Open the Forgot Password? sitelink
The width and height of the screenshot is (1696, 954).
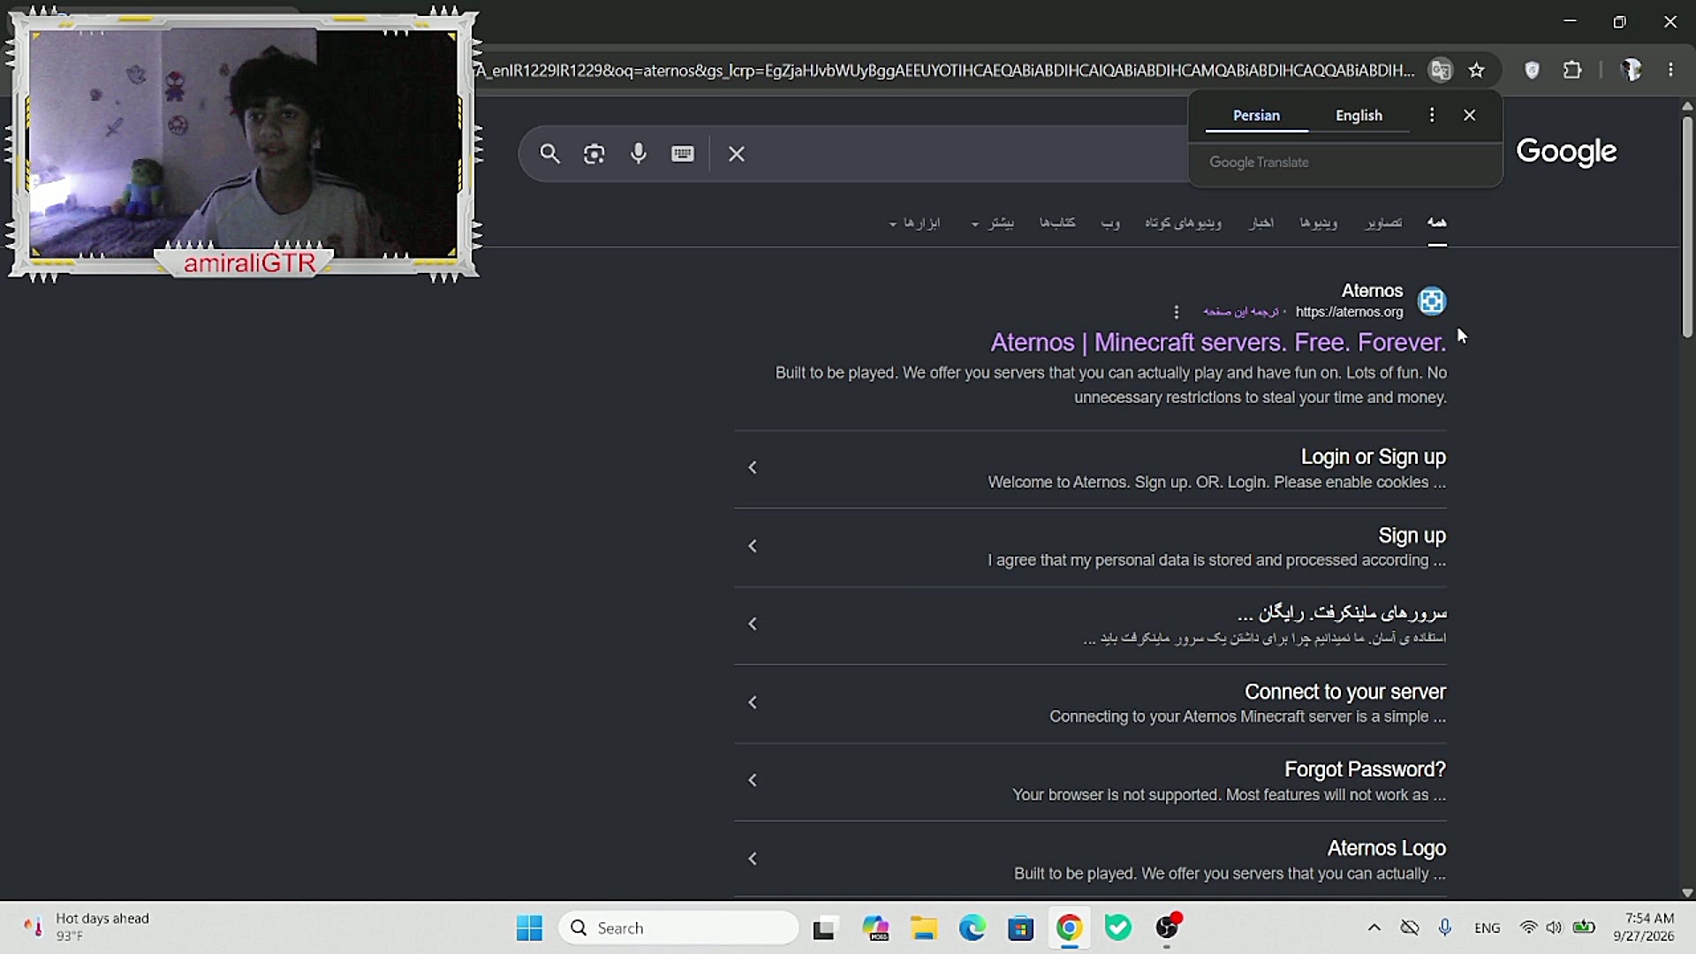pos(1365,769)
